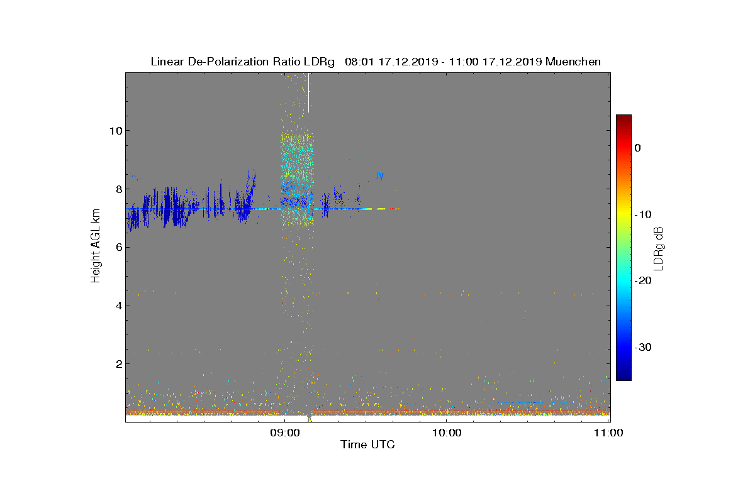Image resolution: width=755 pixels, height=503 pixels.
Task: Click the height tick label 2
Action: pos(118,364)
